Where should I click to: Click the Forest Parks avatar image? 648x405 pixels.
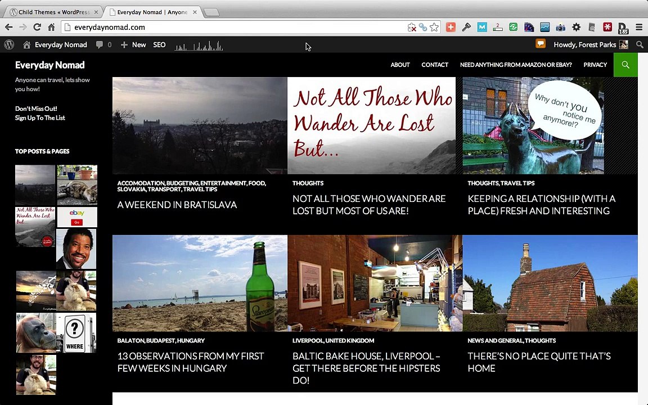pos(624,44)
